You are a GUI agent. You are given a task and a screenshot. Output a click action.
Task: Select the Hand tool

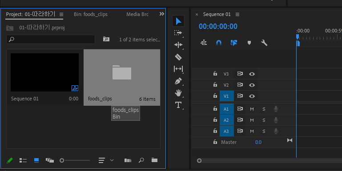pos(178,93)
